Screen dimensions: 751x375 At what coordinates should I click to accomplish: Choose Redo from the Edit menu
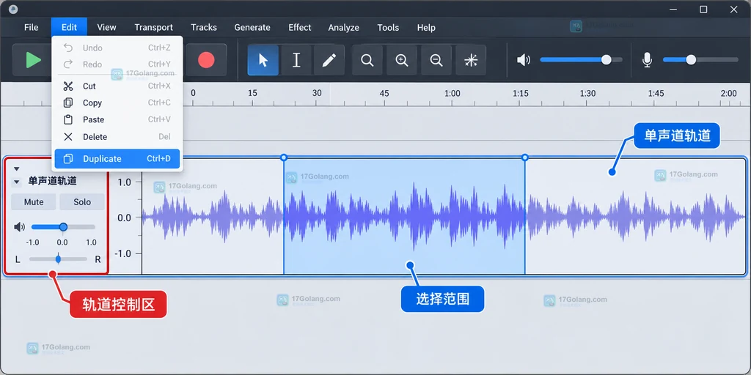117,64
